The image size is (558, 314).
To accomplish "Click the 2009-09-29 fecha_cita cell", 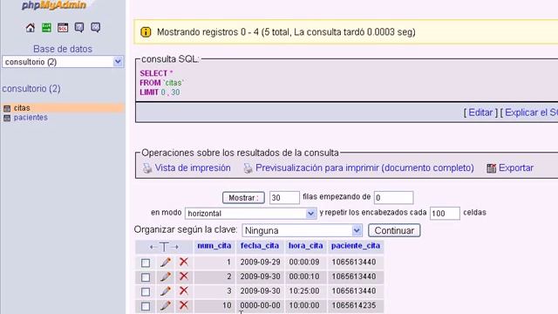I will coord(260,263).
